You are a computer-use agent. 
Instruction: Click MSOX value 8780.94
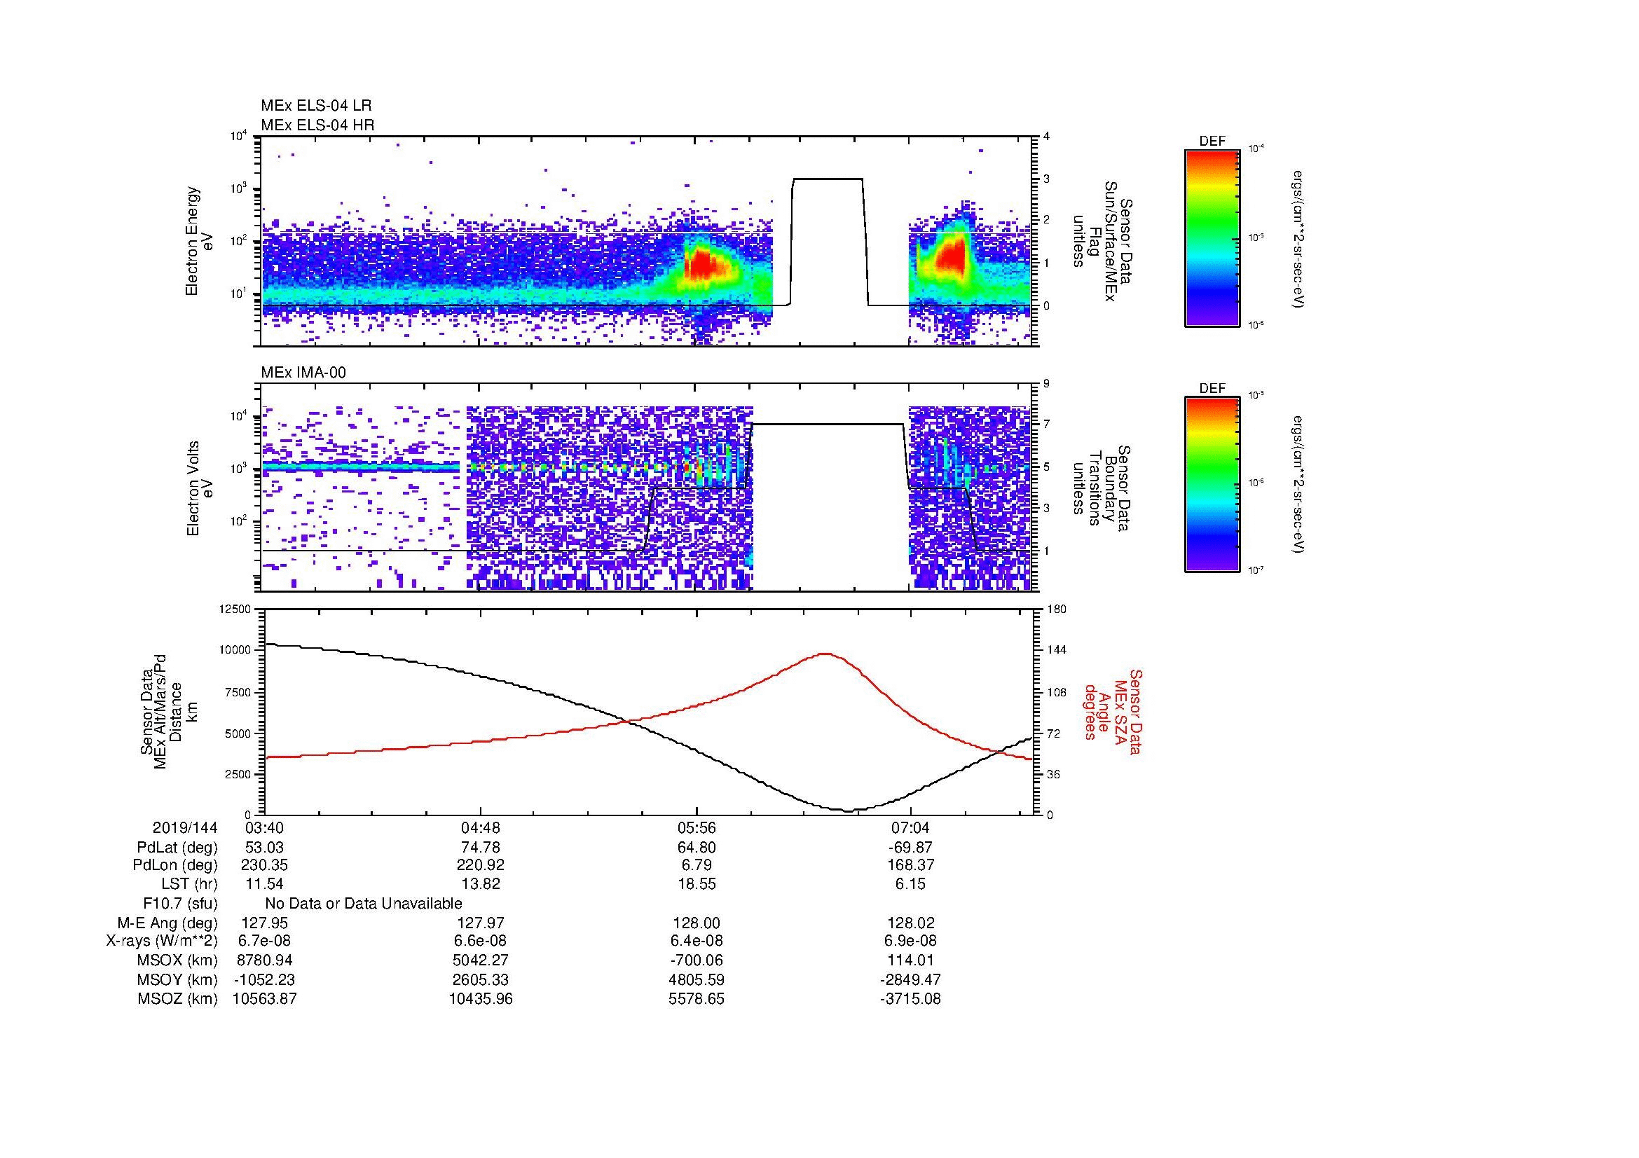265,960
